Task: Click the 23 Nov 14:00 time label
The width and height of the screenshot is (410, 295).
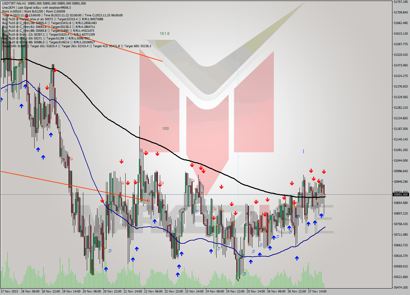Action: point(194,291)
